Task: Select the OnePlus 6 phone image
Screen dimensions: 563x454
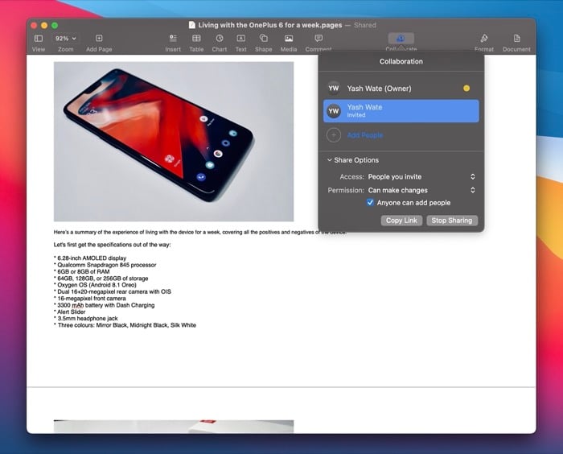Action: point(174,142)
